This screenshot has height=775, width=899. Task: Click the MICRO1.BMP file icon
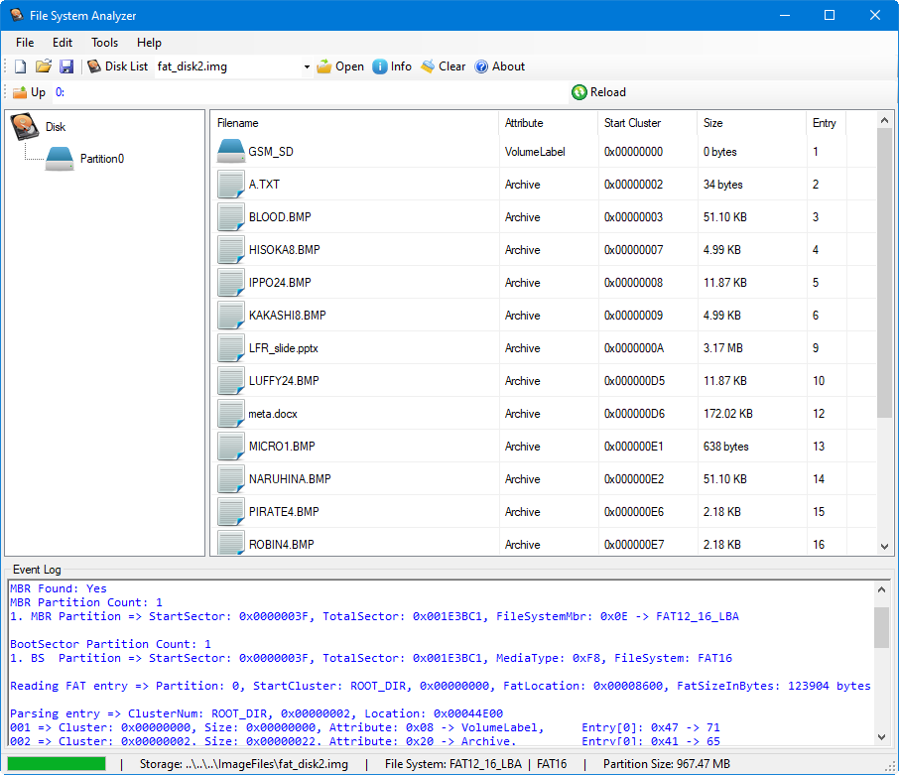click(x=231, y=446)
